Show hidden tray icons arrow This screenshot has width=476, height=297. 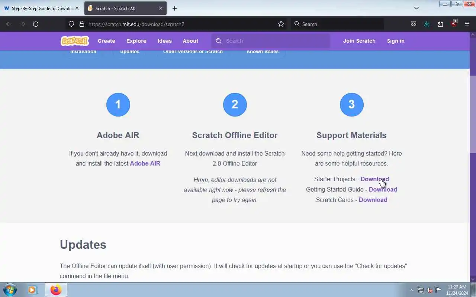click(x=411, y=290)
